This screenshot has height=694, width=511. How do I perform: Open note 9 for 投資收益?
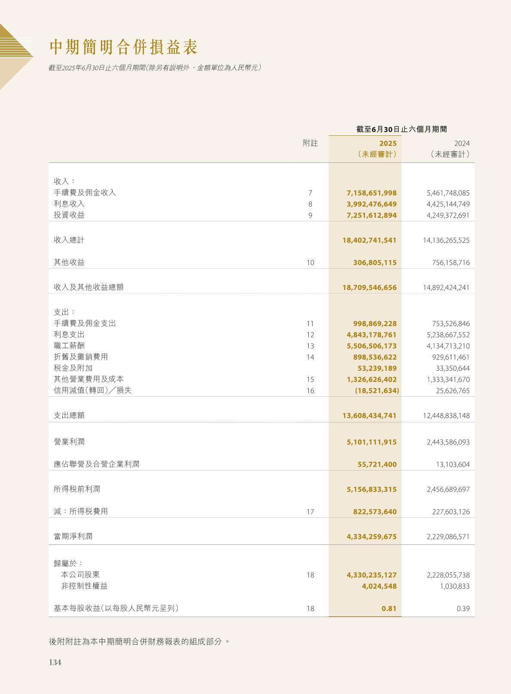tap(310, 215)
